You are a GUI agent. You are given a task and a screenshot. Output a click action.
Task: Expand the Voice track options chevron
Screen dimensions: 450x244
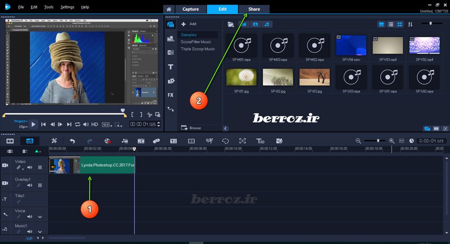point(40,217)
